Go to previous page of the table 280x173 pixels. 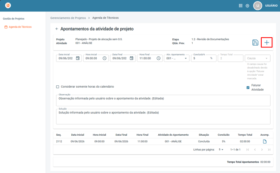pyautogui.click(x=255, y=150)
